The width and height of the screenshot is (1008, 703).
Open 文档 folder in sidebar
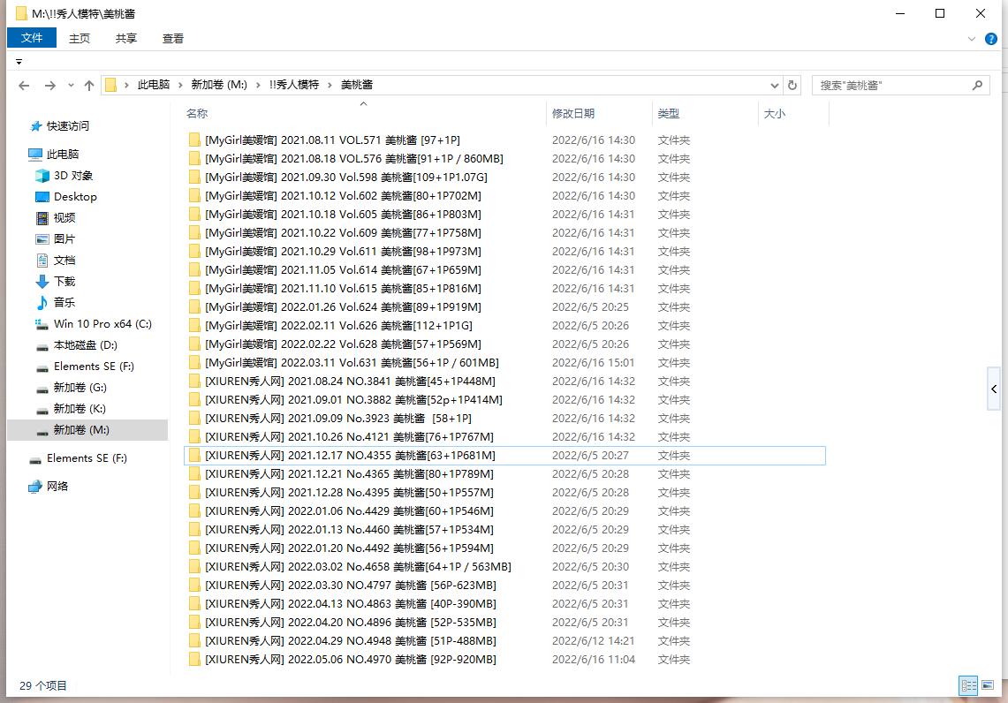[64, 261]
